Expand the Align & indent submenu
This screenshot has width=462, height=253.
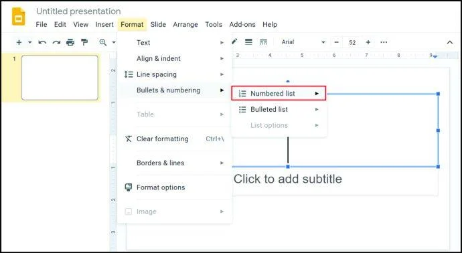[175, 59]
